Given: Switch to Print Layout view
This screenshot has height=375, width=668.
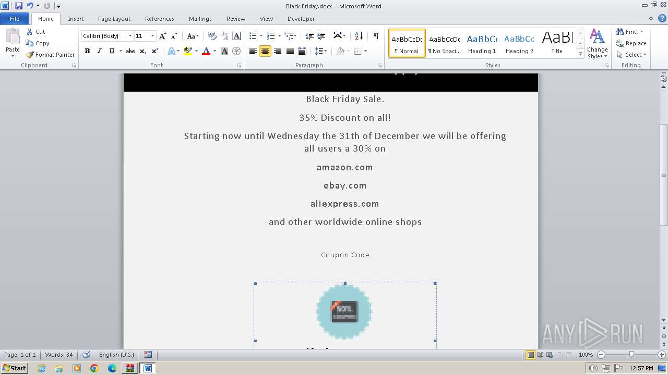Looking at the screenshot, I should point(530,355).
